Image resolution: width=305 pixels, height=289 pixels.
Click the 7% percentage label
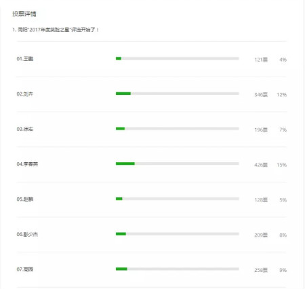click(x=283, y=130)
